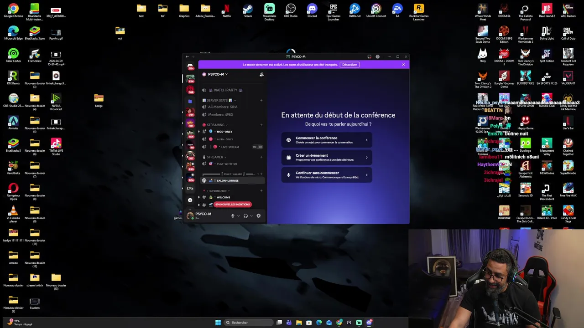Click All Members: 5016 stat channel
The image size is (584, 328).
click(232, 107)
